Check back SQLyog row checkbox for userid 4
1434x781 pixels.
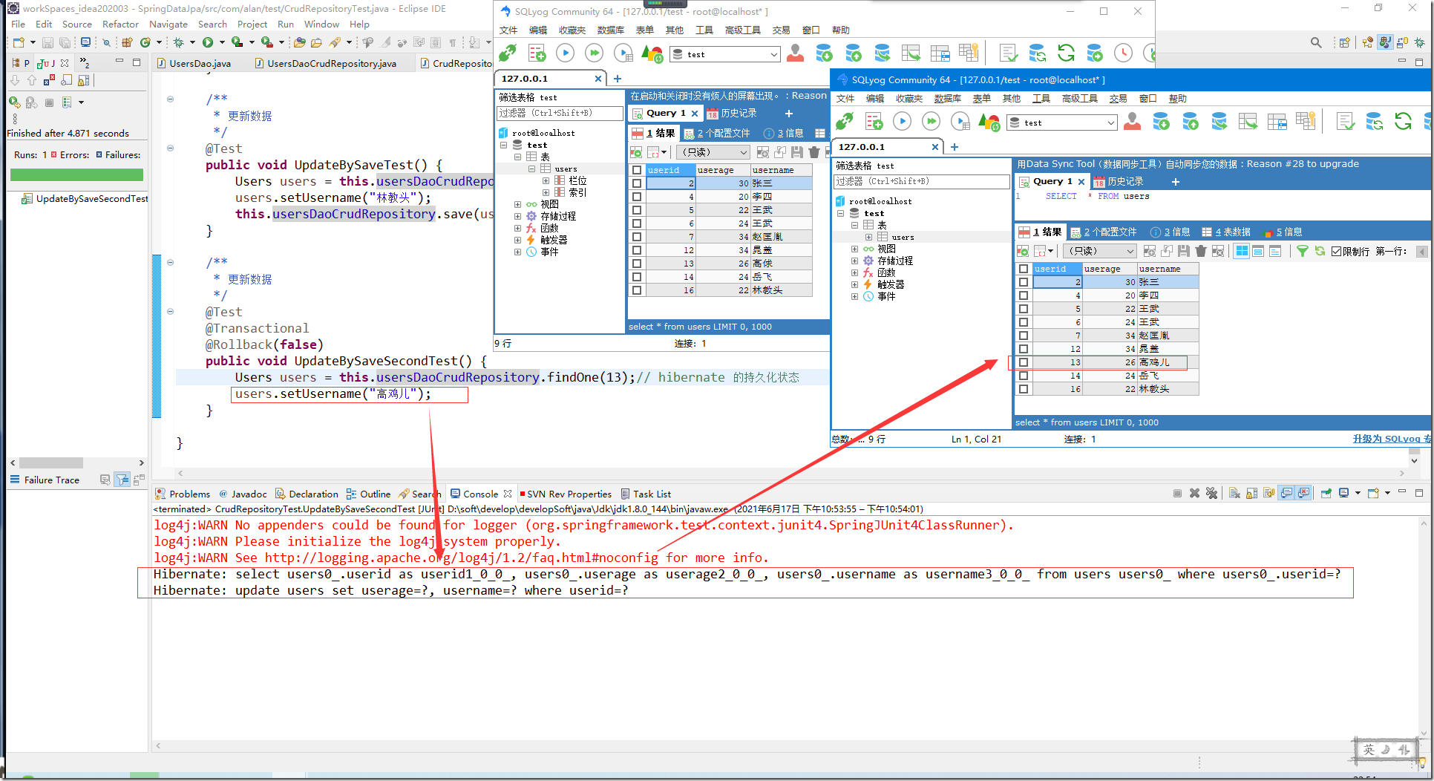click(637, 197)
